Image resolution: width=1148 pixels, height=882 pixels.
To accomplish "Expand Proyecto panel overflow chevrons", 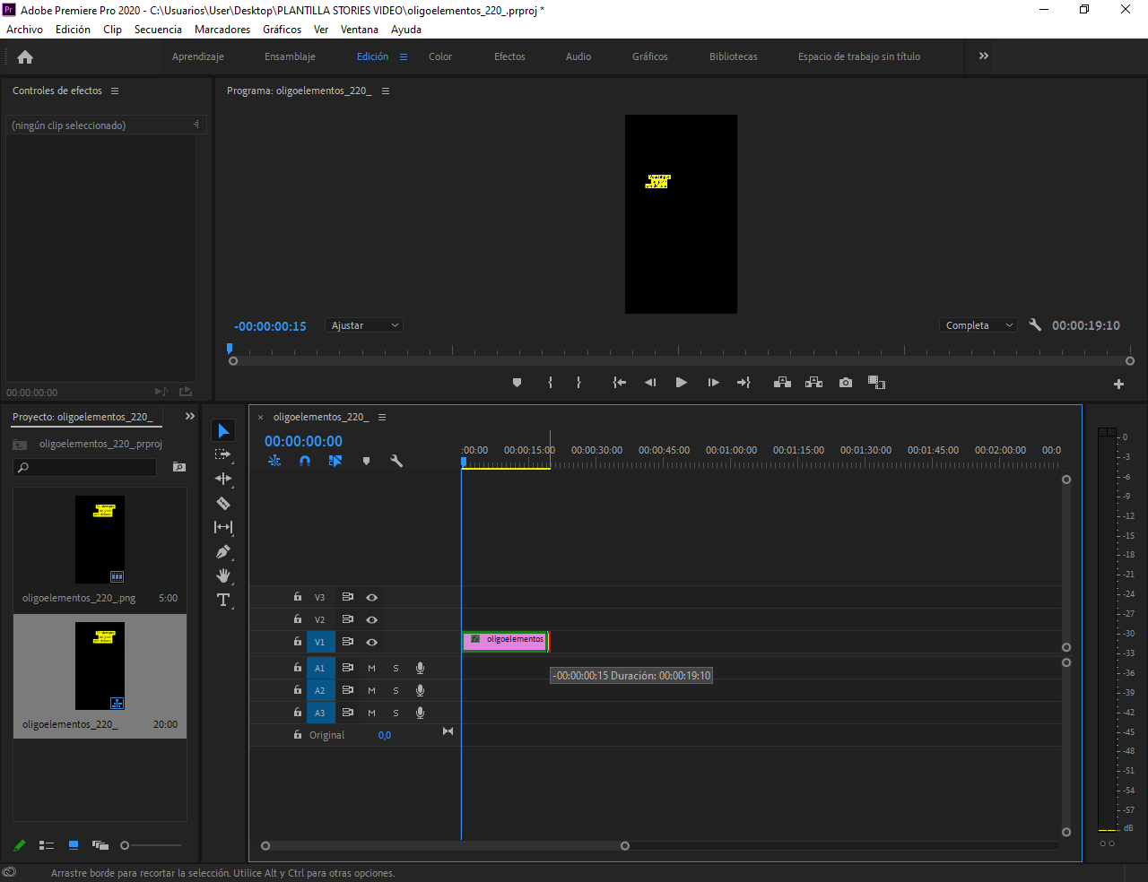I will tap(190, 416).
